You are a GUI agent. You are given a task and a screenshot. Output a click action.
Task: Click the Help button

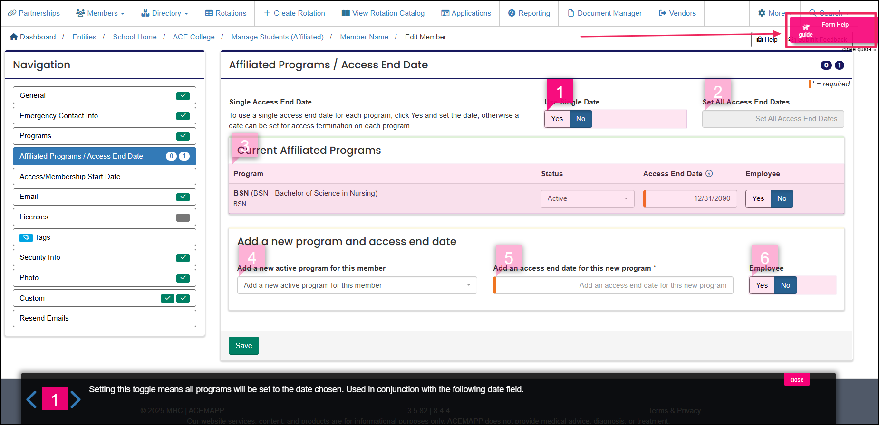[767, 39]
